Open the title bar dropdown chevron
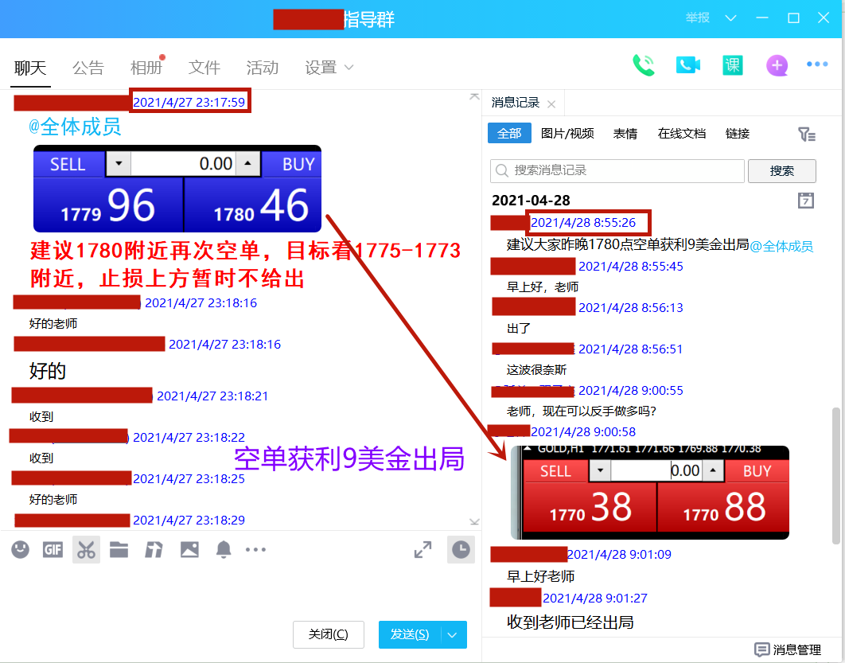The height and width of the screenshot is (663, 845). 730,18
